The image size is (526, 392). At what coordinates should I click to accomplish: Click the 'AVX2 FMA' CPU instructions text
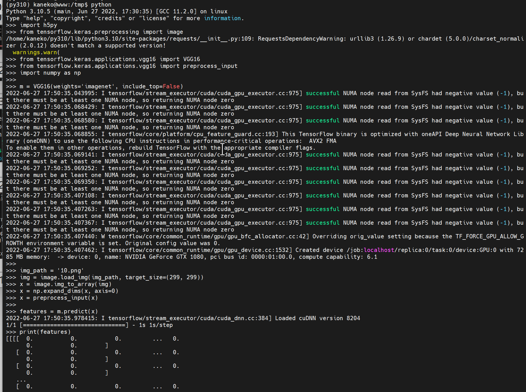coord(322,141)
